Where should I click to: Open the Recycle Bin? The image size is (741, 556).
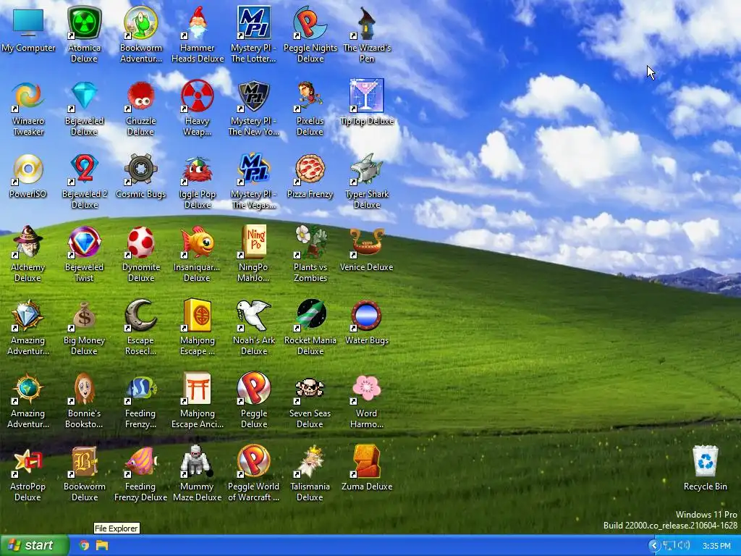click(705, 461)
